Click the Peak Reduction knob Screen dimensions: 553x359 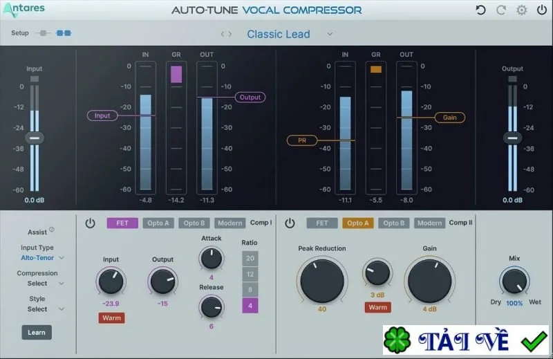tap(322, 282)
